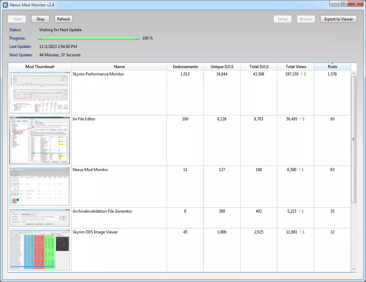Sort the table by Name column

pyautogui.click(x=119, y=66)
